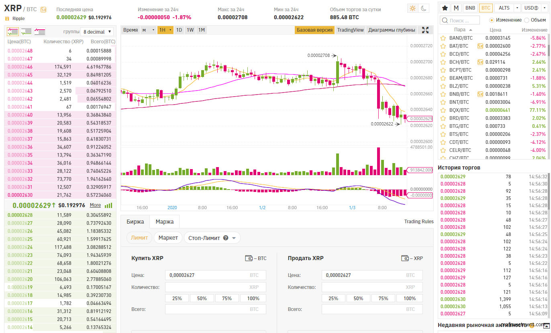Select the M margin market tab
This screenshot has height=333, width=551.
456,8
